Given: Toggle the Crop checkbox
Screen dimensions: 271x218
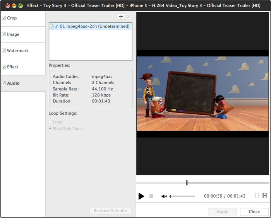Looking at the screenshot, I should pos(4,18).
